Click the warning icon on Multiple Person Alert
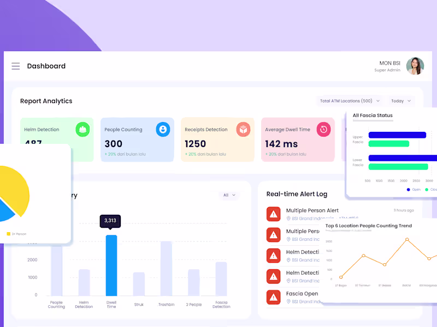437x327 pixels. point(274,214)
